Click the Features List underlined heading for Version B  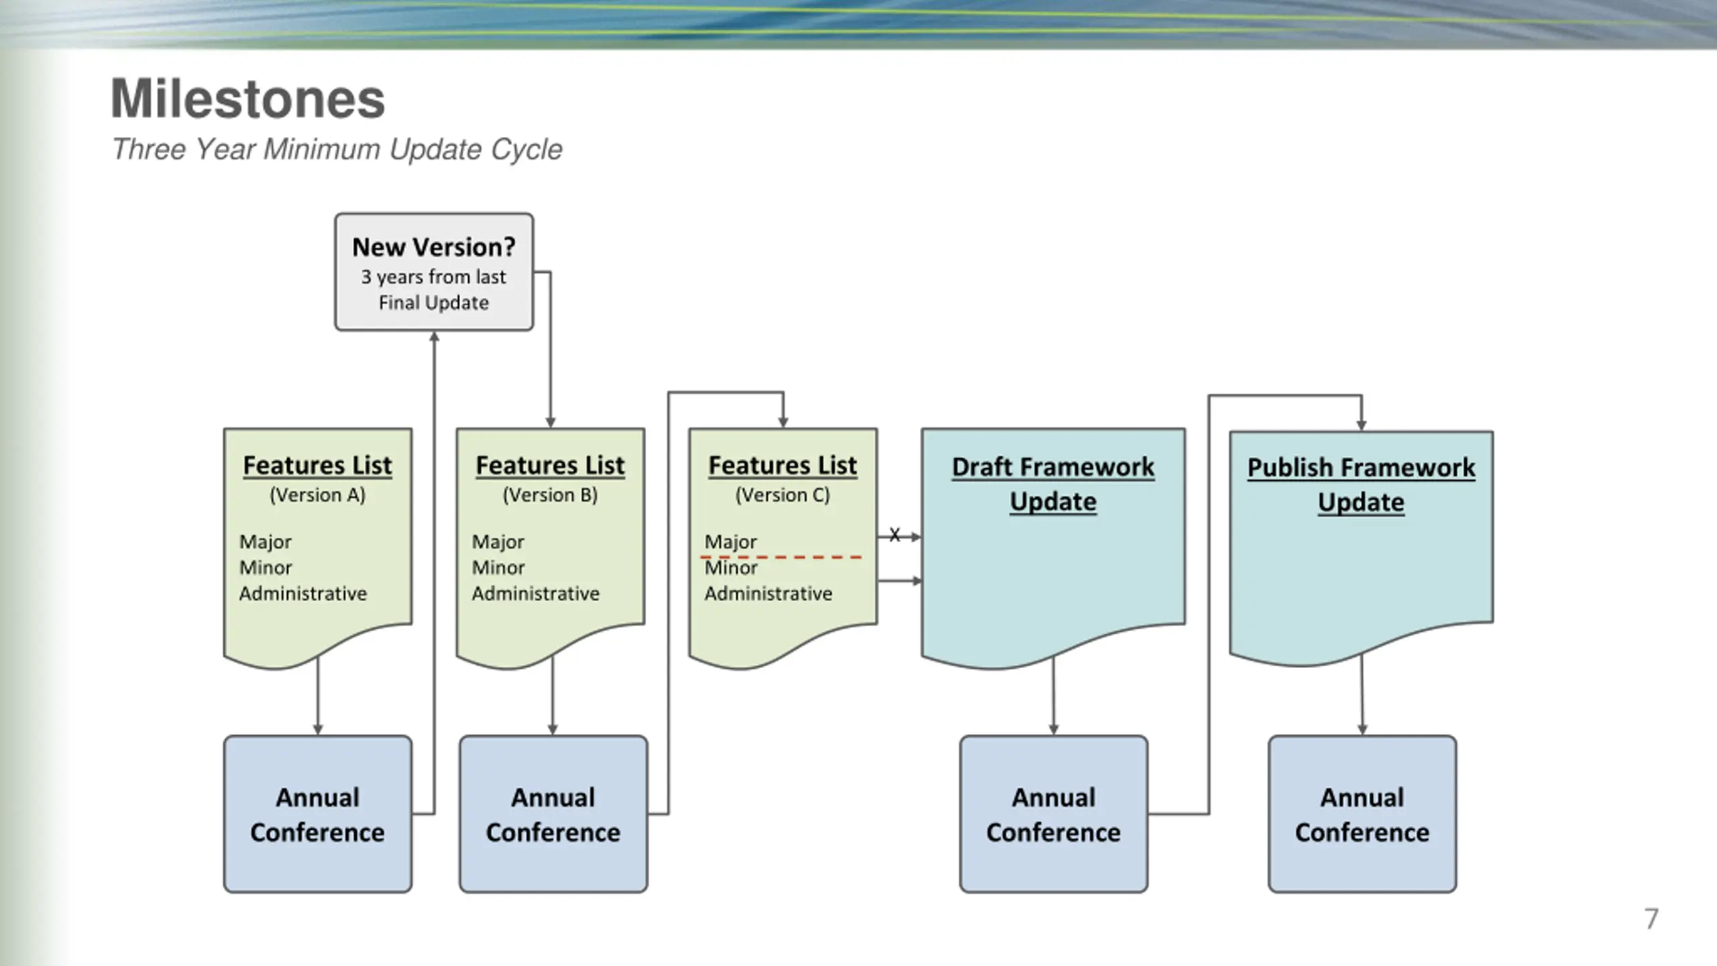550,465
